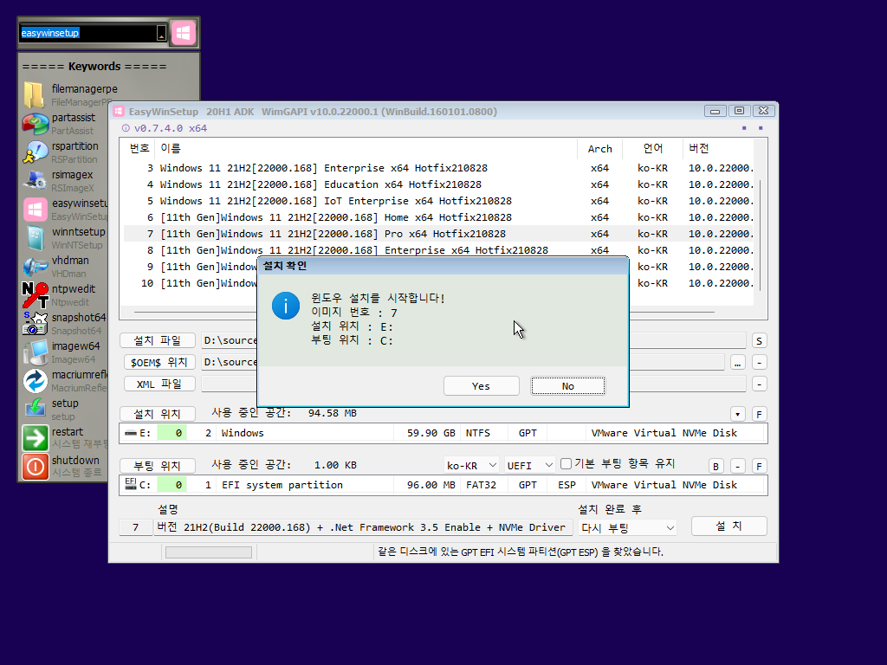Click the blue info icon in the dialog
The height and width of the screenshot is (665, 887).
click(x=286, y=306)
